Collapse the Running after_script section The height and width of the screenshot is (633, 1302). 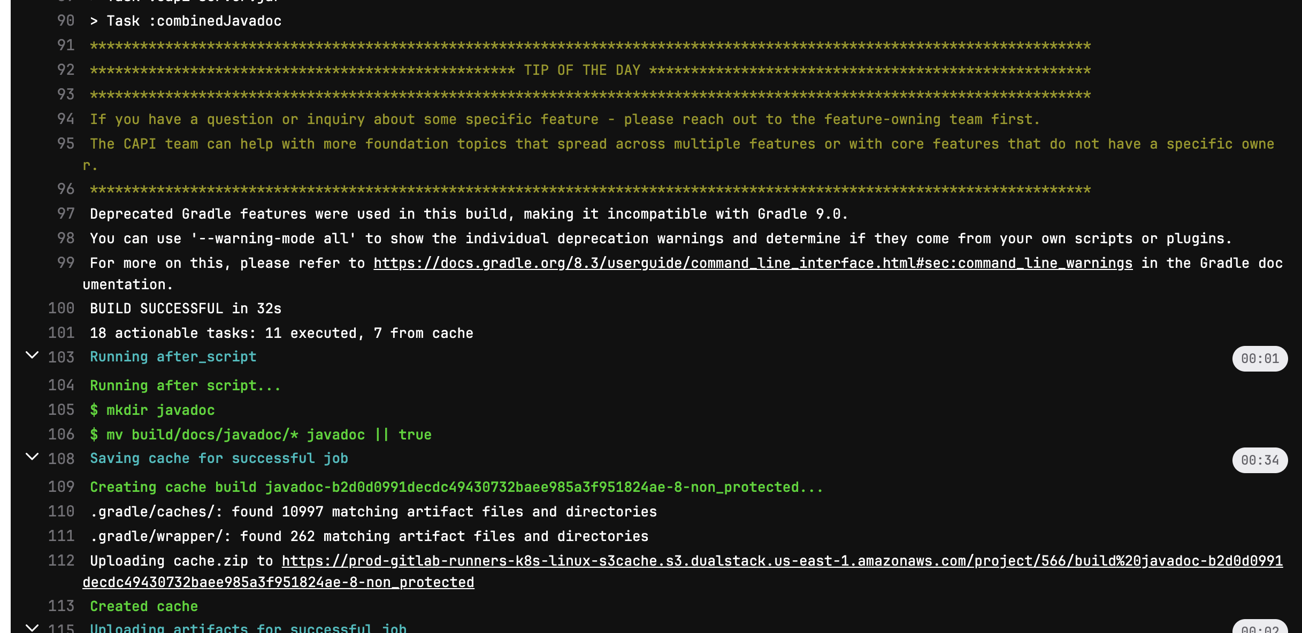(x=32, y=356)
